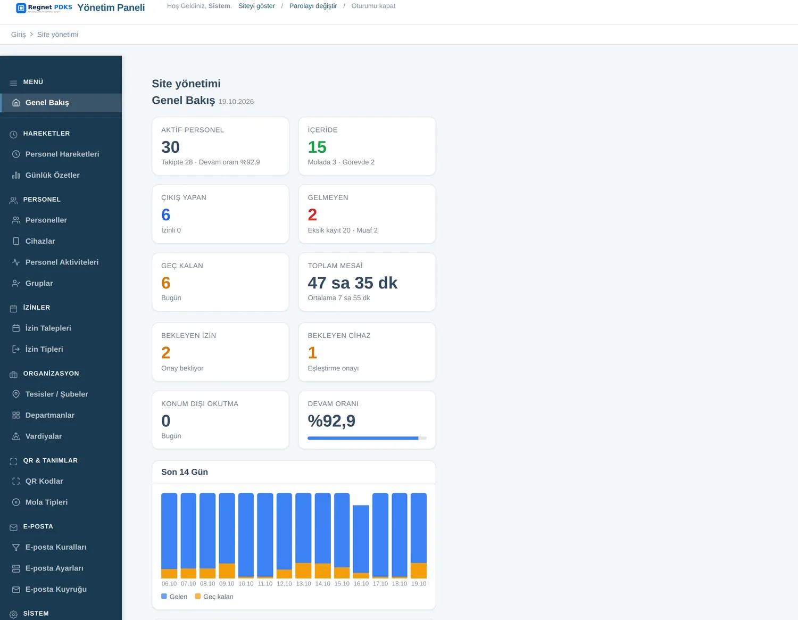
Task: Click the grid icon beside Departmanlar
Action: tap(16, 416)
